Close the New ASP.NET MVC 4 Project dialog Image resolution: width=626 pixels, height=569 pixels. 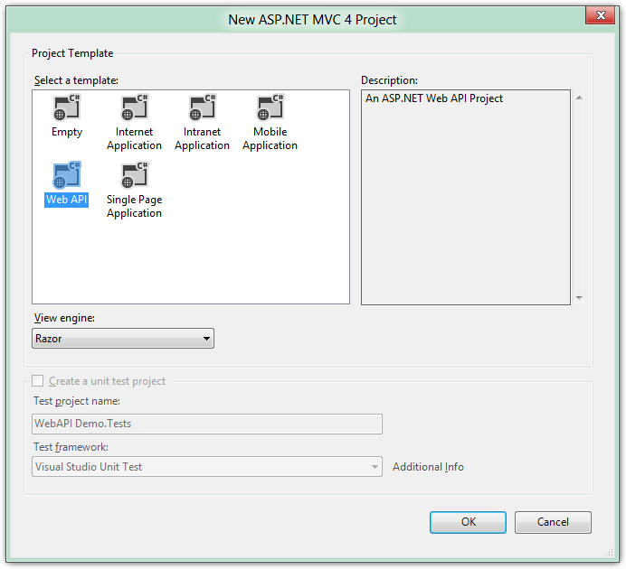(600, 15)
